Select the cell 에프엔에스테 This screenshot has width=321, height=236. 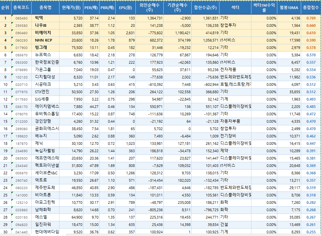[x=45, y=158]
